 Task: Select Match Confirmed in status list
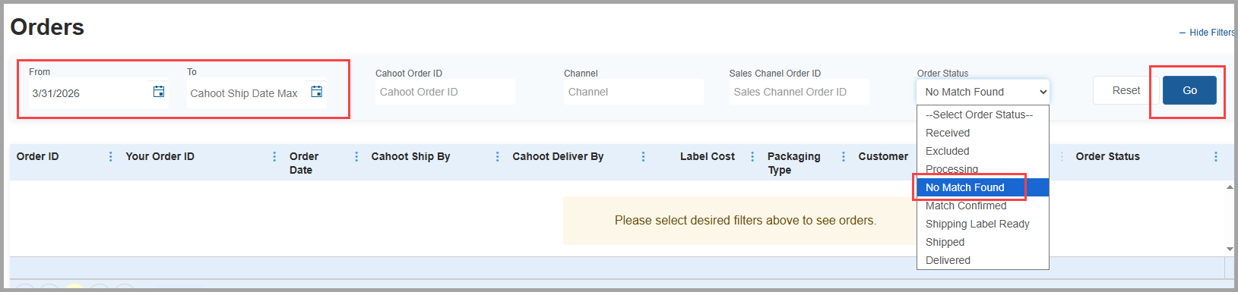pyautogui.click(x=983, y=206)
